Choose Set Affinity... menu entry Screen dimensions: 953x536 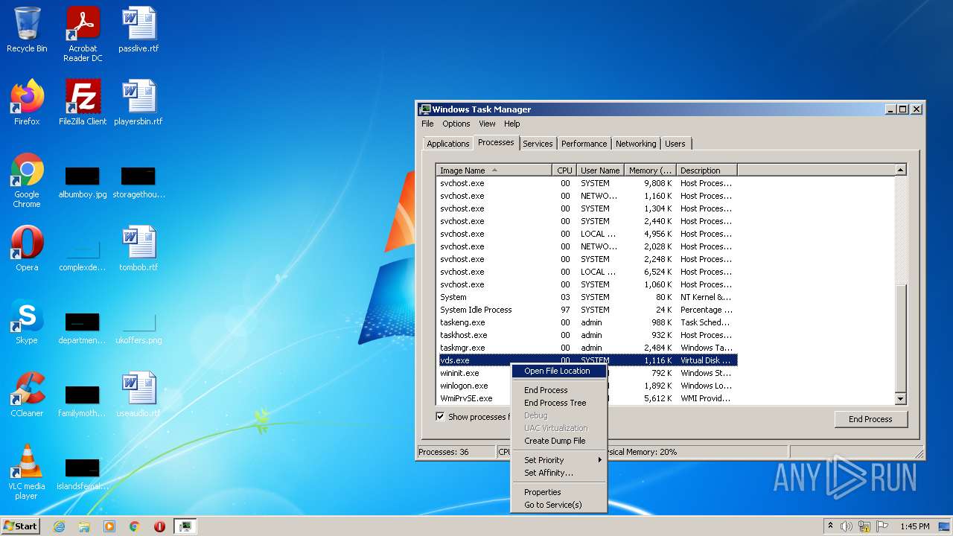[558, 473]
